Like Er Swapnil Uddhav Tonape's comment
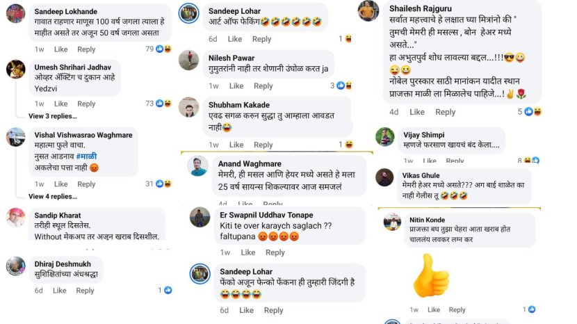This screenshot has width=577, height=324. click(247, 252)
